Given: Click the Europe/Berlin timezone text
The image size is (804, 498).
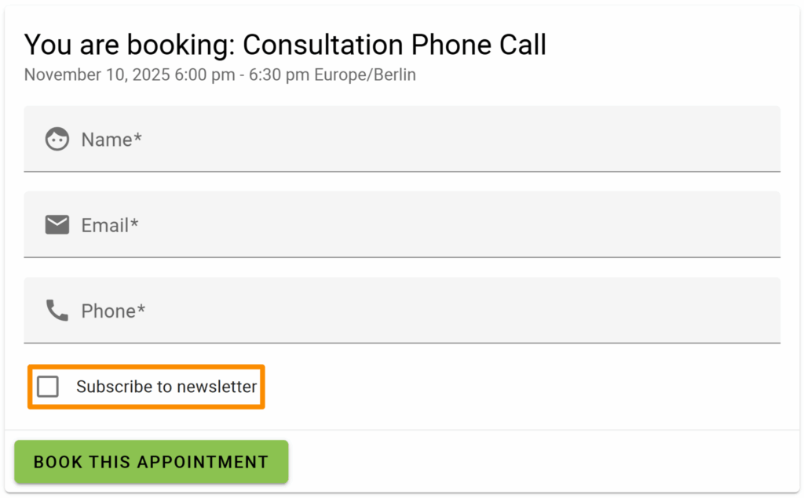Looking at the screenshot, I should click(x=365, y=75).
